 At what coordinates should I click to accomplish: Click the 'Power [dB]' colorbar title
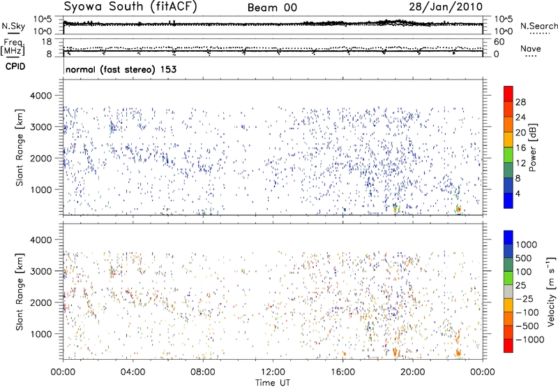(x=532, y=147)
